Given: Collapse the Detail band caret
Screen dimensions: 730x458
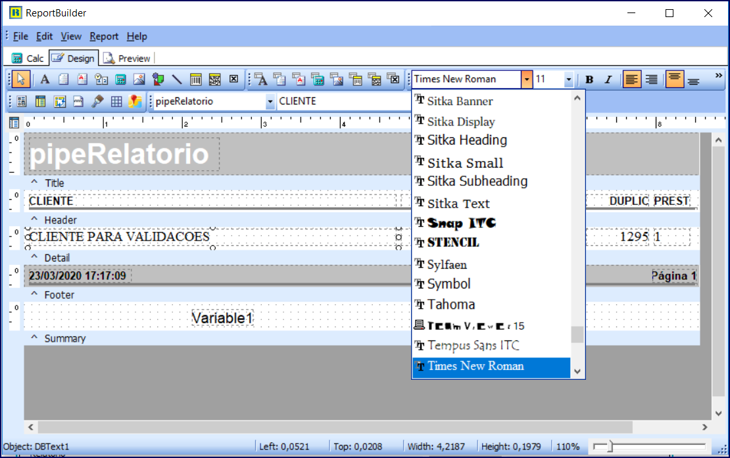Looking at the screenshot, I should 34,257.
